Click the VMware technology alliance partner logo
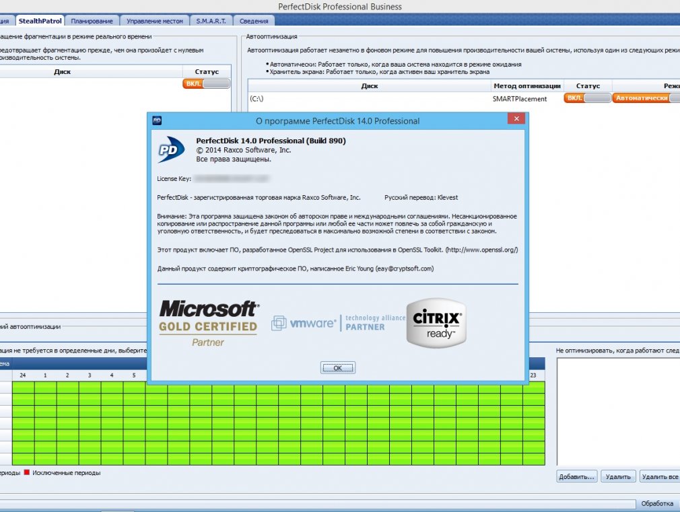The height and width of the screenshot is (512, 680). click(338, 323)
